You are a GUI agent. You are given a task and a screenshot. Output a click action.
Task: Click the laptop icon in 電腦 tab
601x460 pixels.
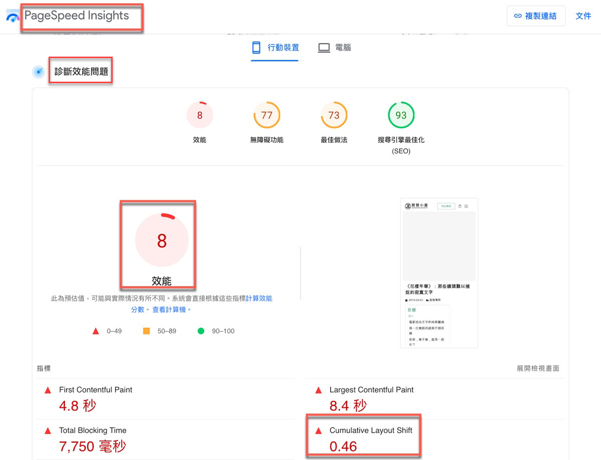tap(324, 48)
